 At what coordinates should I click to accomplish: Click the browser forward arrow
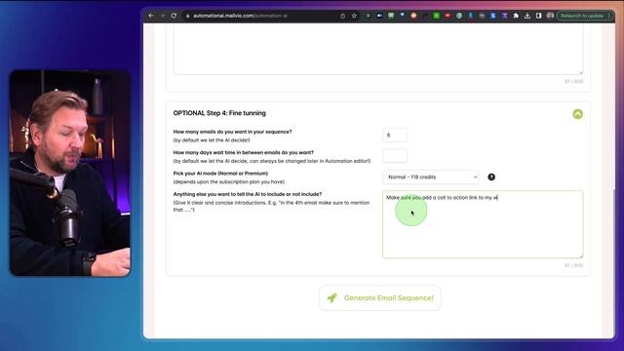(x=163, y=16)
